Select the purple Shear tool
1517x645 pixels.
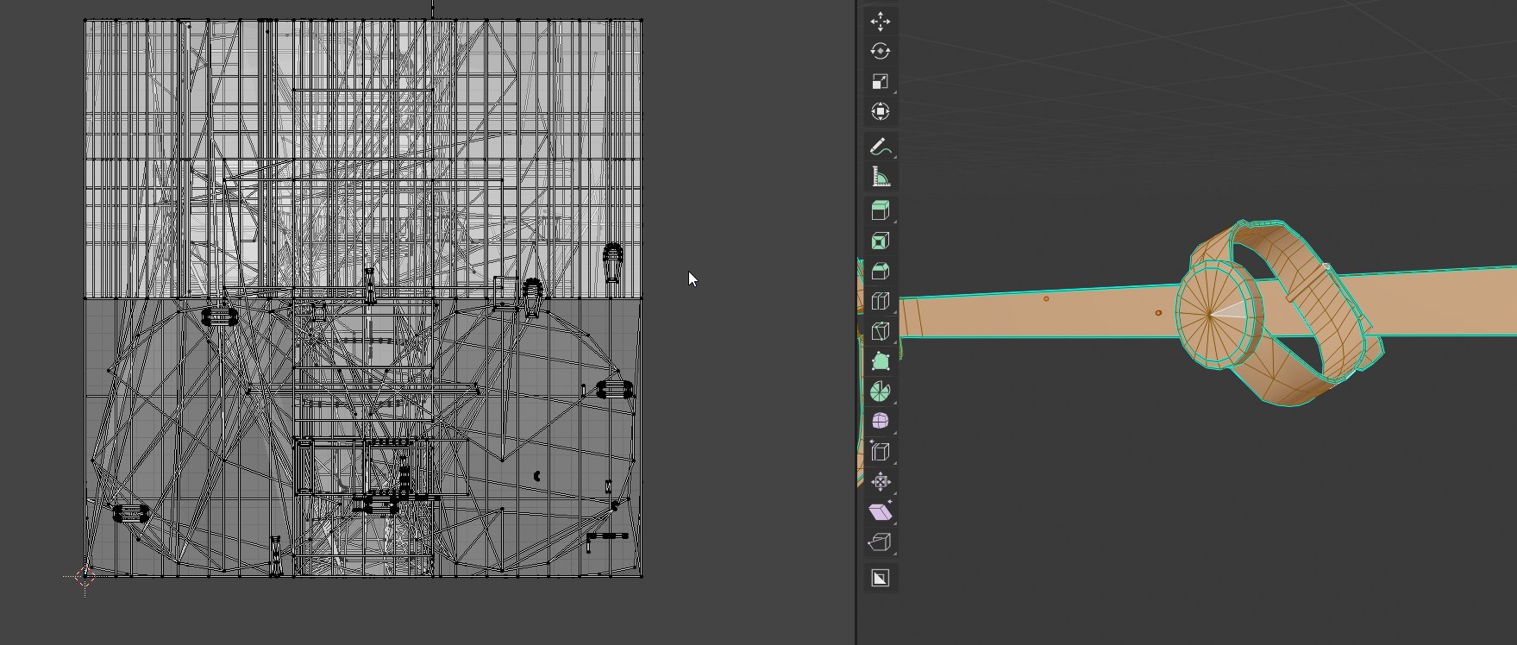click(x=880, y=512)
